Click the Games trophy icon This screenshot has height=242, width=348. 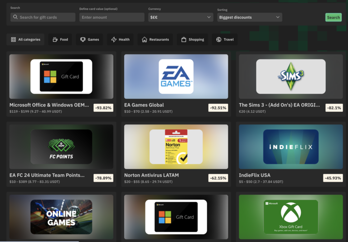[83, 40]
